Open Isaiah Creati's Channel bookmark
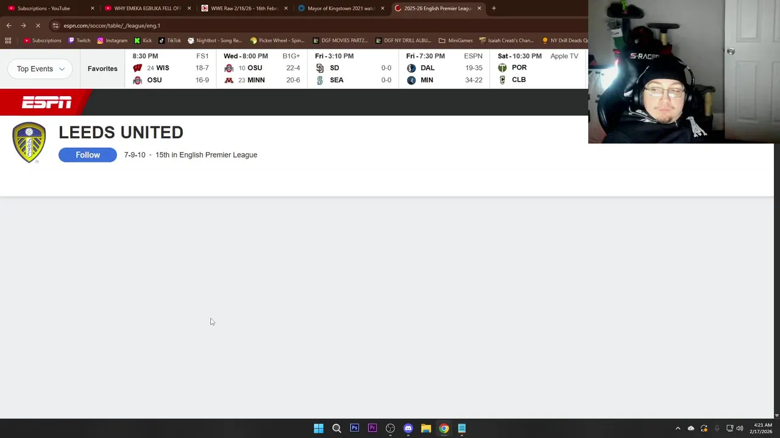Screen dimensions: 780x438 (x=506, y=41)
